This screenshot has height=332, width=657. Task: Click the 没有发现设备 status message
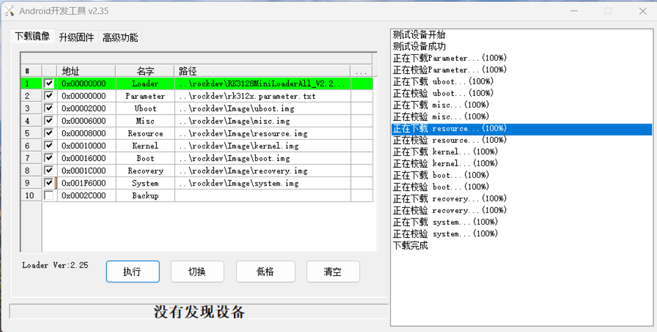click(x=200, y=312)
